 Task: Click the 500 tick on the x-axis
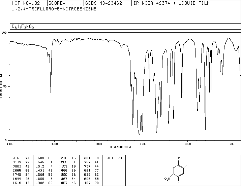pyautogui.click(x=232, y=144)
